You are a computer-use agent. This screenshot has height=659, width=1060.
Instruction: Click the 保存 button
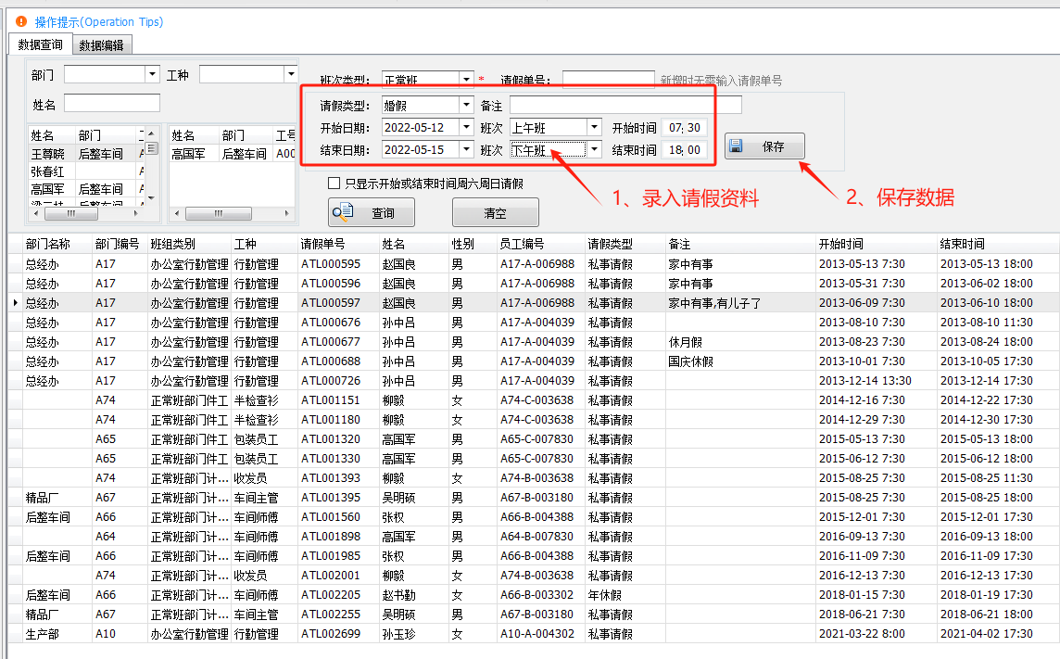point(764,146)
